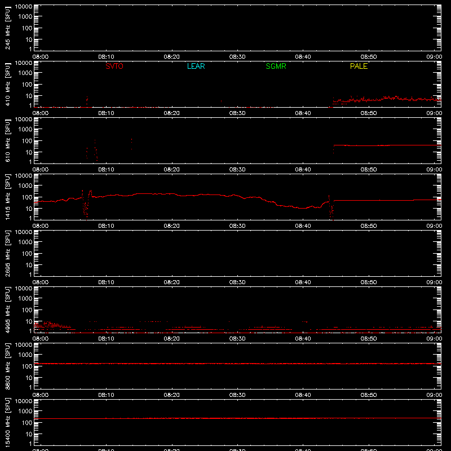Click 08:30 tick label below 245 MHz panel
The width and height of the screenshot is (451, 451).
(237, 57)
